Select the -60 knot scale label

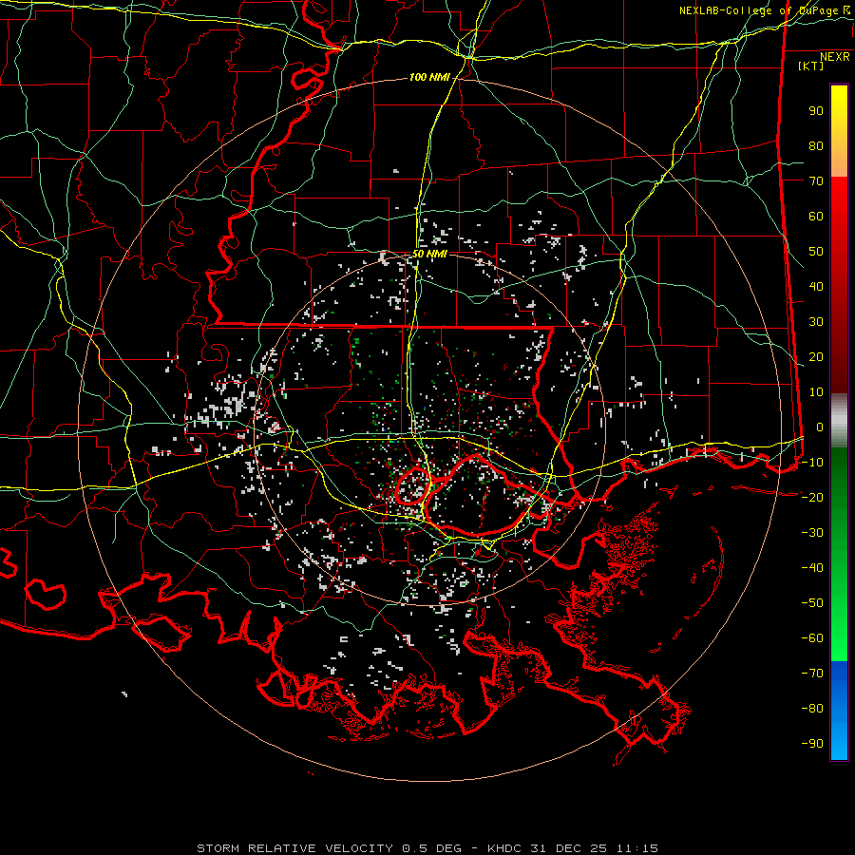[x=812, y=638]
